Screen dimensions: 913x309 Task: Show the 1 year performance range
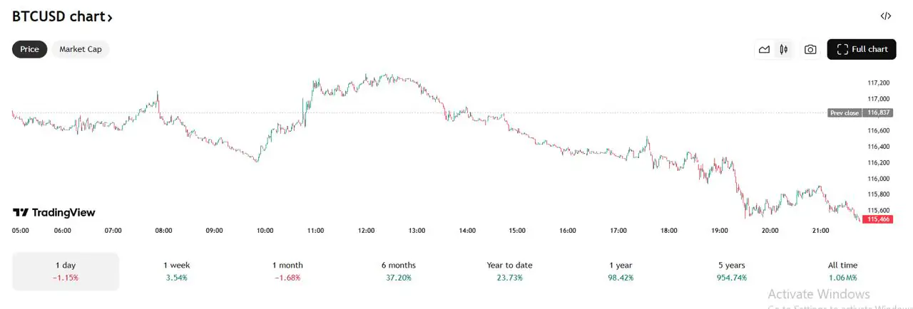[x=621, y=271]
